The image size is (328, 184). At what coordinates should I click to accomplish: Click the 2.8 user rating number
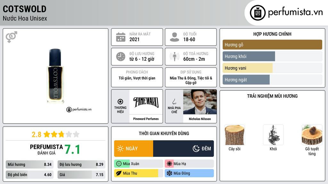point(37,134)
